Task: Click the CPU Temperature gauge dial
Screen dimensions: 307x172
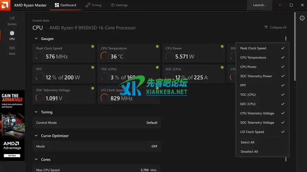Action: click(104, 56)
